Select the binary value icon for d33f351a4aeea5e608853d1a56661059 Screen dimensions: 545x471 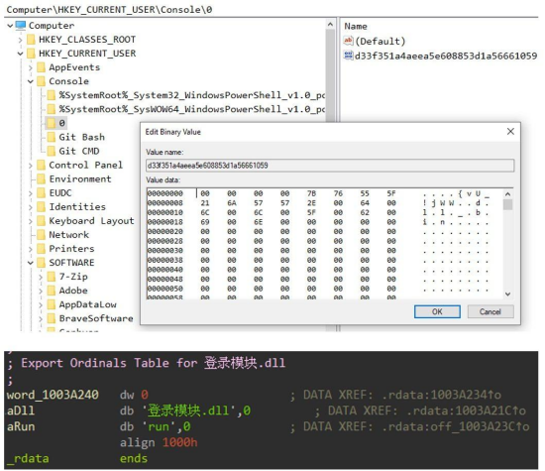pyautogui.click(x=348, y=55)
